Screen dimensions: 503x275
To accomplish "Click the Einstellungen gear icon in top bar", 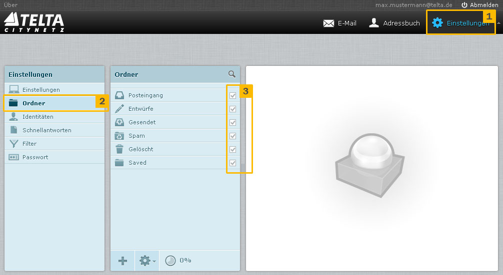I will pos(437,23).
